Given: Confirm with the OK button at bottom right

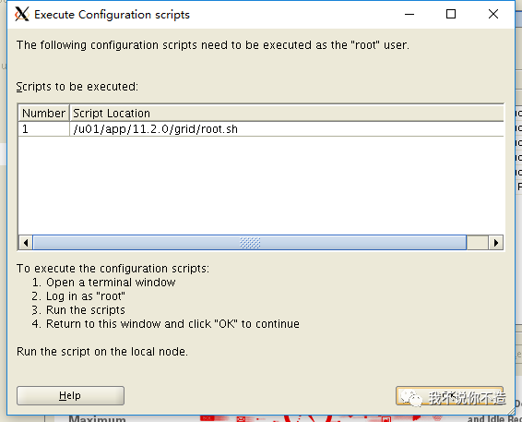Looking at the screenshot, I should click(x=449, y=395).
